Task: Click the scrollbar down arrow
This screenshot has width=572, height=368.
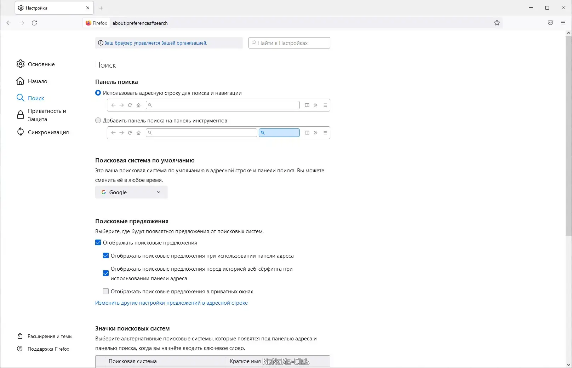Action: [x=568, y=364]
